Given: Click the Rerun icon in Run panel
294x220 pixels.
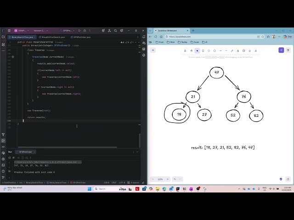Looking at the screenshot, I should tap(9, 158).
